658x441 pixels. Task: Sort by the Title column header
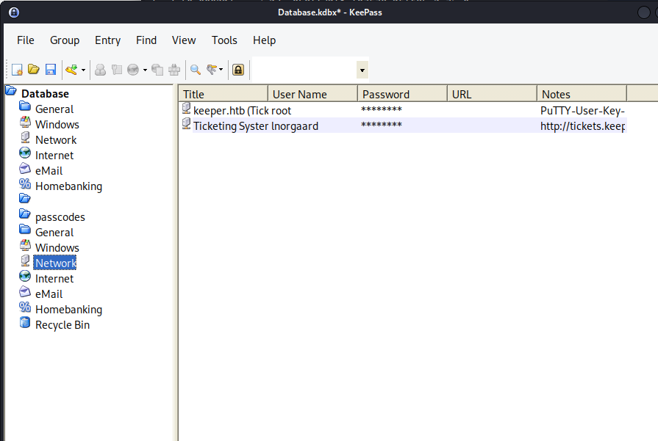223,94
